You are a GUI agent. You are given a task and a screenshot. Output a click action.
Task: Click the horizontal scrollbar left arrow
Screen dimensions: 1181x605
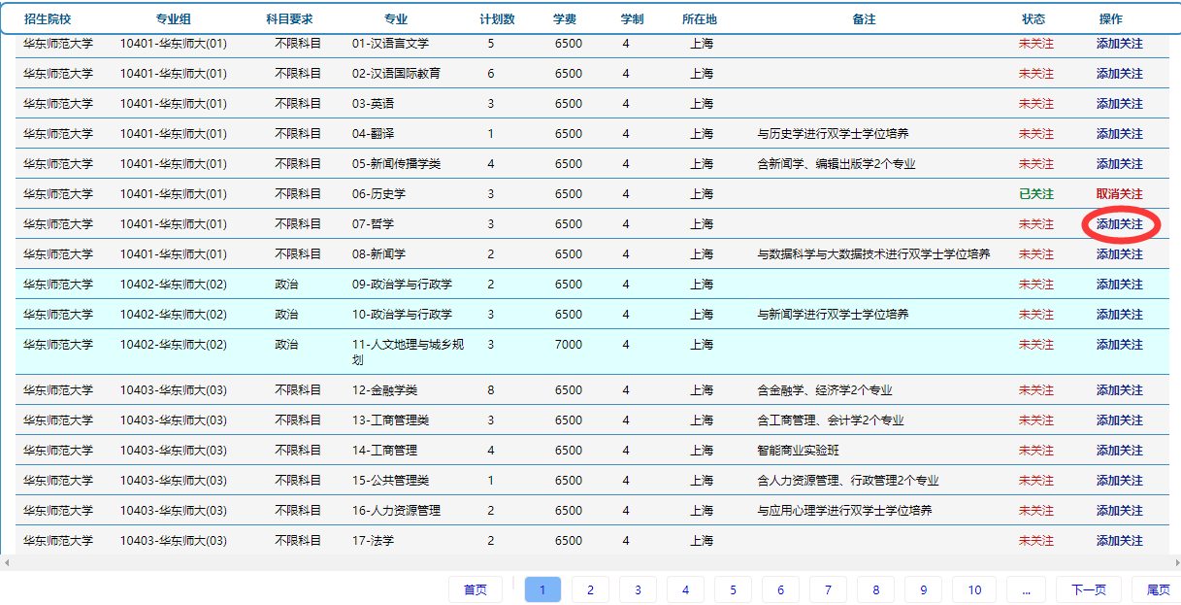point(7,562)
